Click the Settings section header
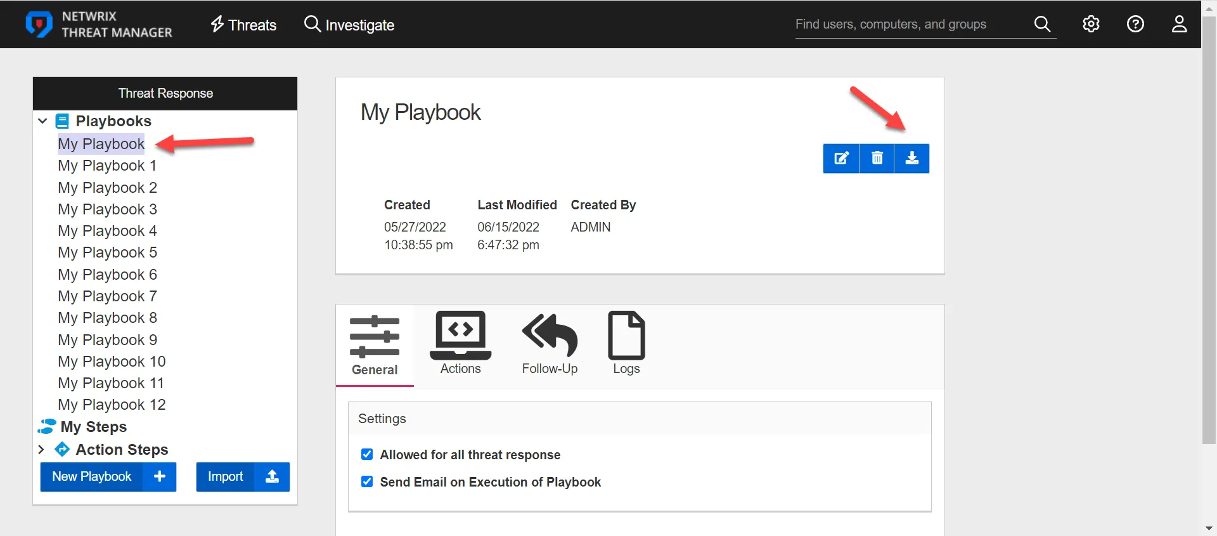This screenshot has width=1217, height=536. 640,419
